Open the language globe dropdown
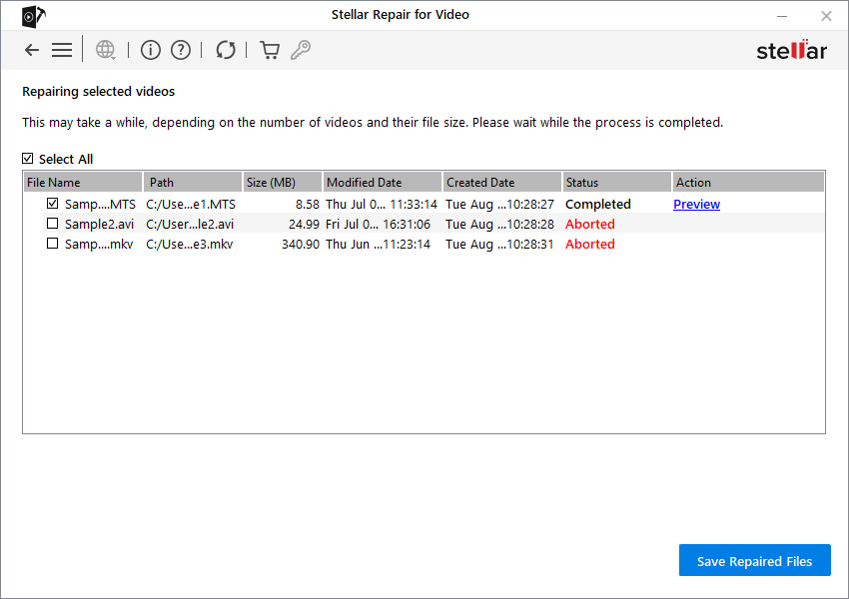The height and width of the screenshot is (599, 849). 106,50
